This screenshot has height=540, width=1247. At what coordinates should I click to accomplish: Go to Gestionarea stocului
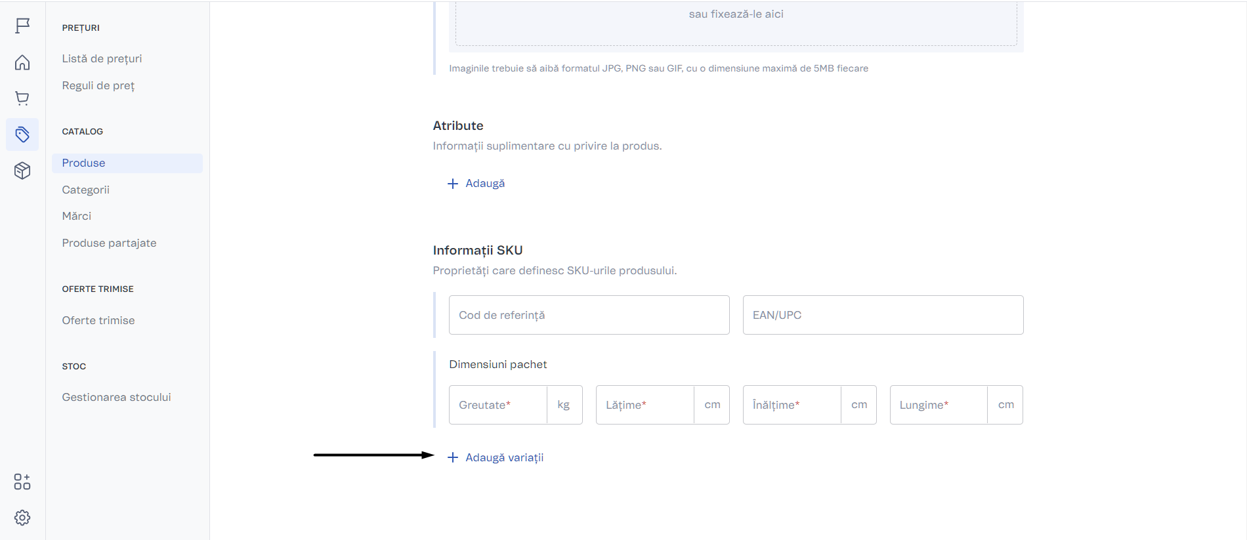coord(116,397)
